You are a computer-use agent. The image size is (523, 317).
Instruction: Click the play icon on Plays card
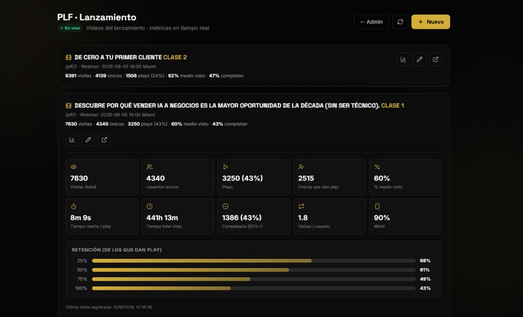click(x=225, y=166)
